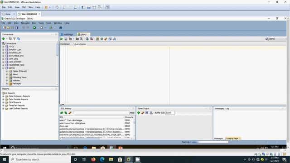Click VMware send Ctrl+Alt+Del icon
290x163 pixels.
57,7
